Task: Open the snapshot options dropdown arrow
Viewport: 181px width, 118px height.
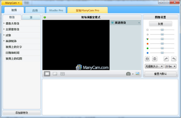Action: pos(133,74)
